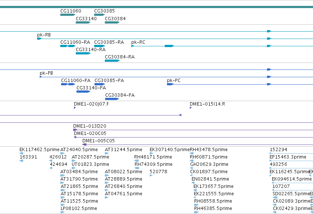Click the pk-PC protein label
Image resolution: width=313 pixels, height=214 pixels.
coord(174,81)
